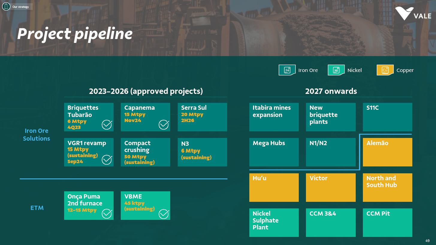Viewport: 436px width, 245px height.
Task: Click the Nickel Sulphate Plant tile
Action: pos(274,223)
